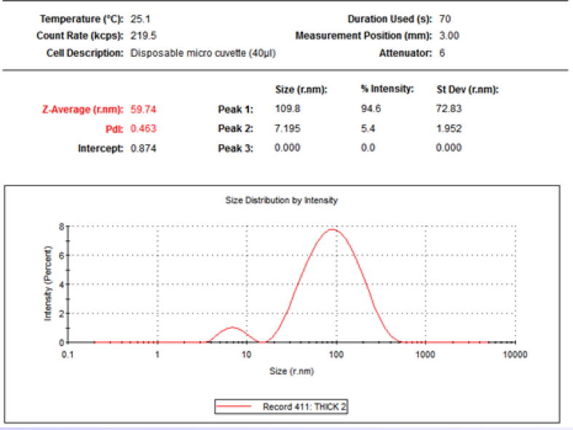Click the Measurement Position value 3.00

click(x=450, y=36)
